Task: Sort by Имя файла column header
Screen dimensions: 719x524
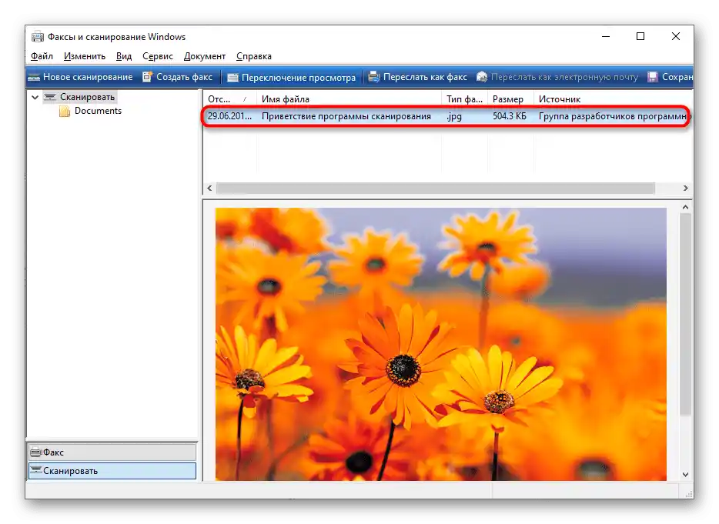Action: pos(349,99)
